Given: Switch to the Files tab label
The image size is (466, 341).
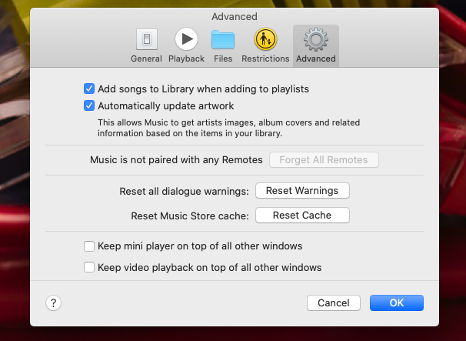Looking at the screenshot, I should pyautogui.click(x=223, y=59).
